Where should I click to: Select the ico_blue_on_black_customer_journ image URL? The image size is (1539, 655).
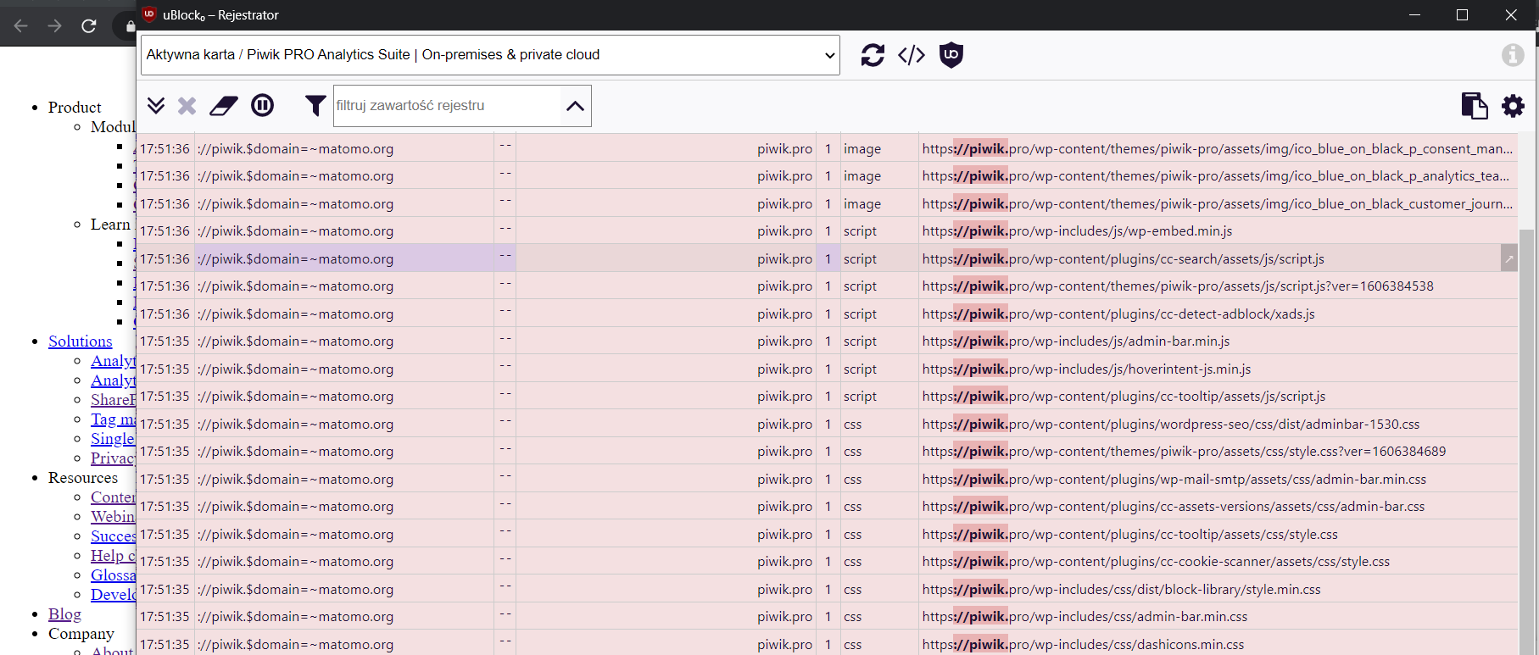click(x=1218, y=203)
